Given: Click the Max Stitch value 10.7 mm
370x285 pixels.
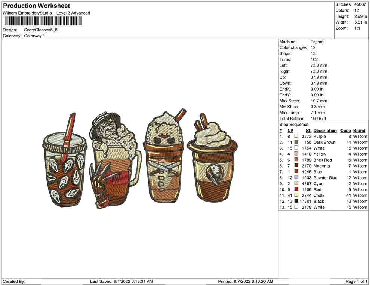Looking at the screenshot, I should click(319, 101).
